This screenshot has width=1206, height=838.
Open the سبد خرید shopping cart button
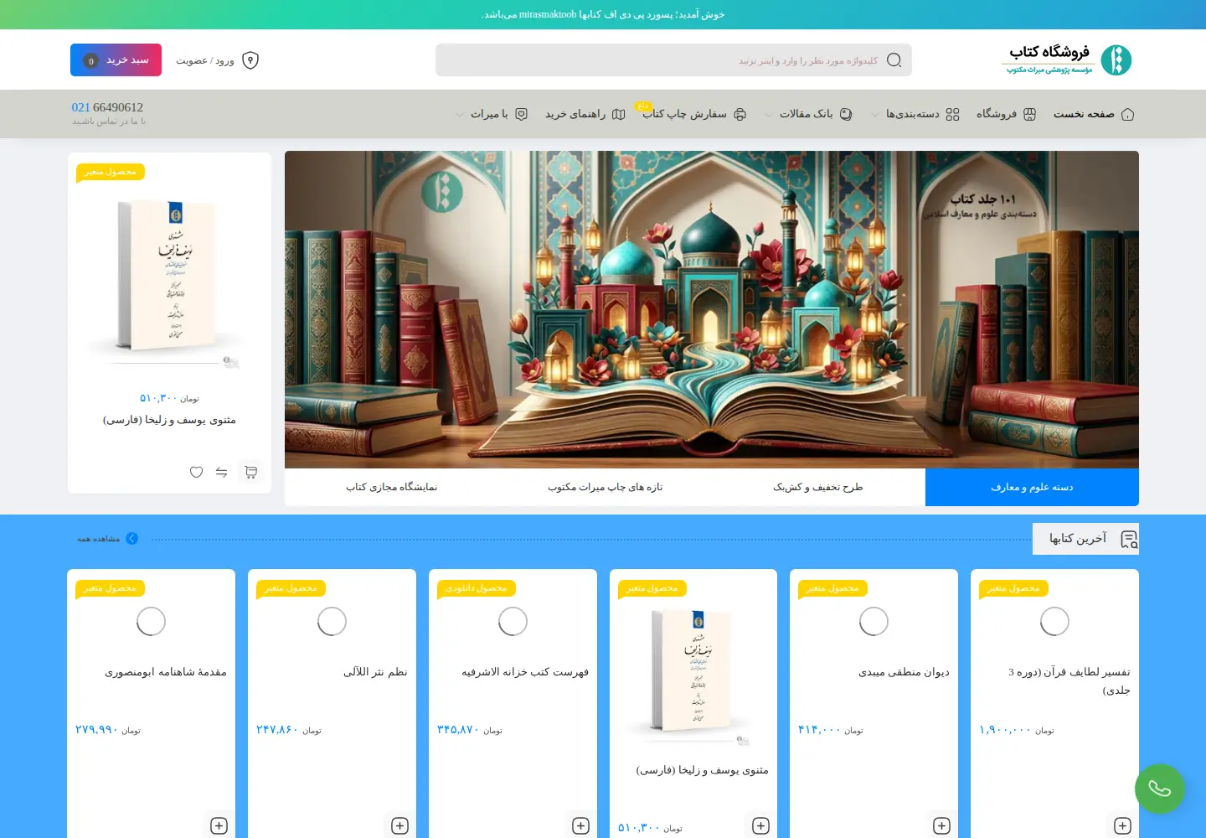(x=116, y=60)
